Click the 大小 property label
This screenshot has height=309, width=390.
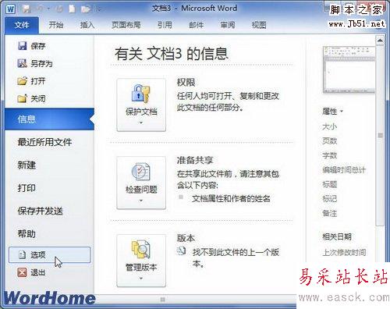pyautogui.click(x=330, y=126)
